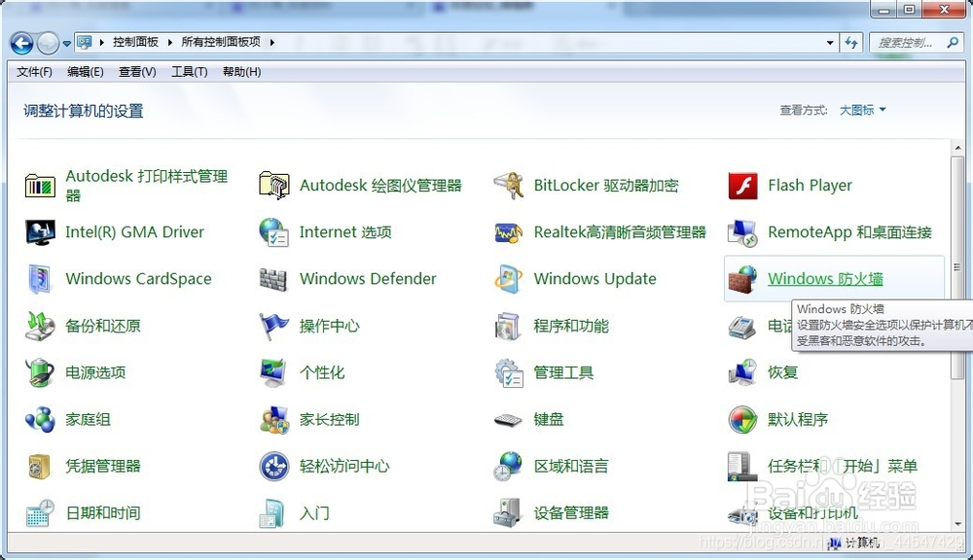
Task: Open the 任务栏和「开始」菜单 link
Action: 842,467
